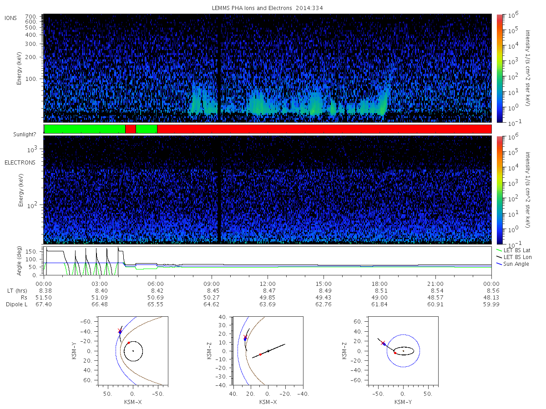Click the red dot in the KSM-Y/KSM-Z plot
The width and height of the screenshot is (546, 409).
pos(395,353)
